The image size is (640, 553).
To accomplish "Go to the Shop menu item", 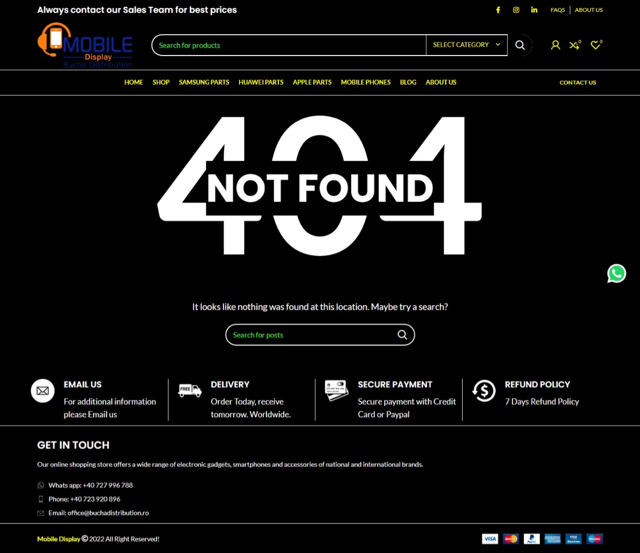I will [x=161, y=82].
